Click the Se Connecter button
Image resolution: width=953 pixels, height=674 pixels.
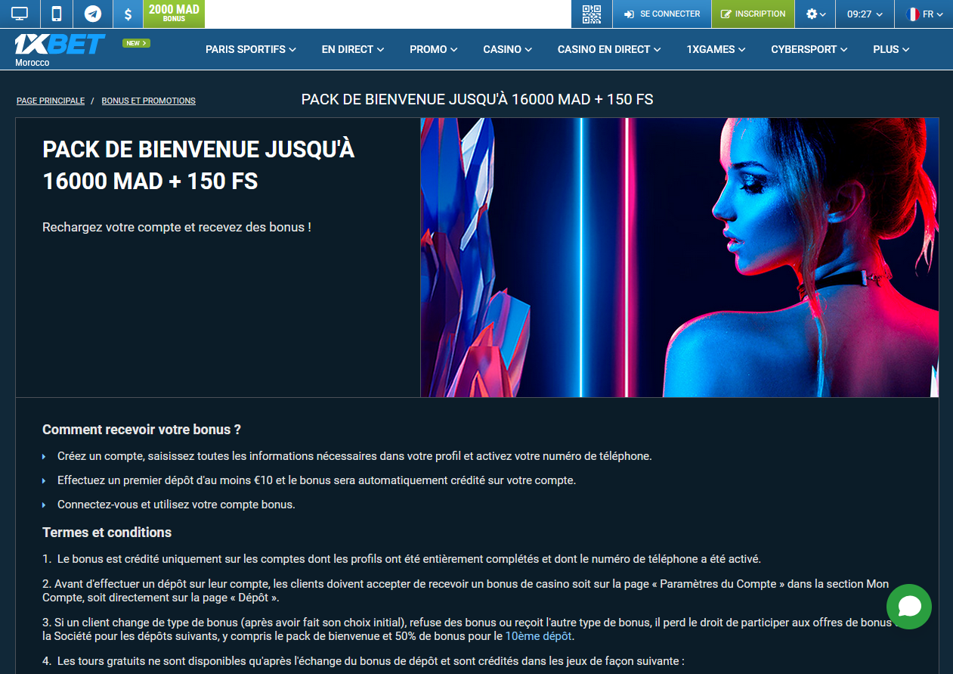click(662, 14)
